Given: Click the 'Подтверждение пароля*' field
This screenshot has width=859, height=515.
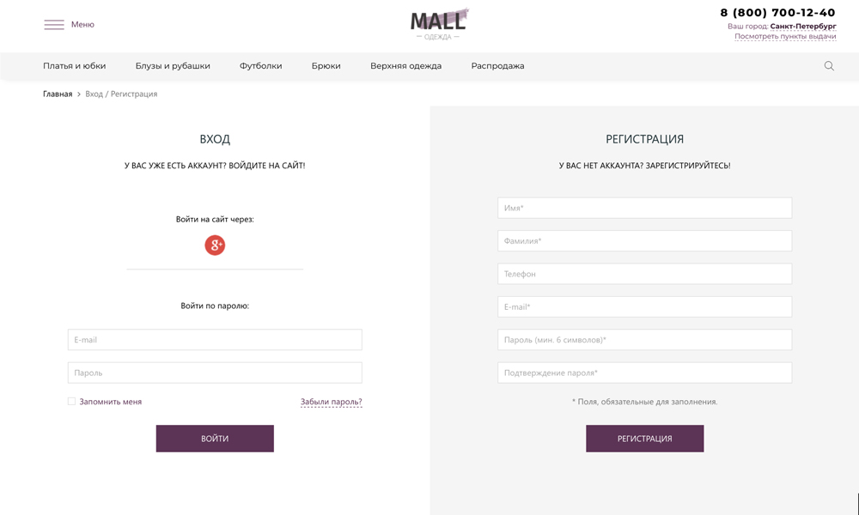Looking at the screenshot, I should (644, 373).
